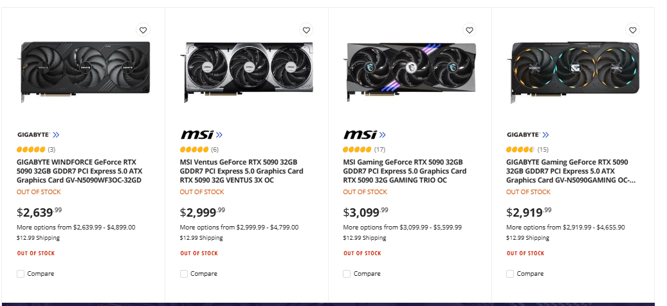Favorite the MSI Gaming Trio card
The image size is (667, 306).
tap(470, 30)
